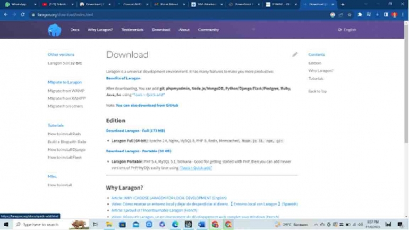Reload the current page

click(x=23, y=14)
